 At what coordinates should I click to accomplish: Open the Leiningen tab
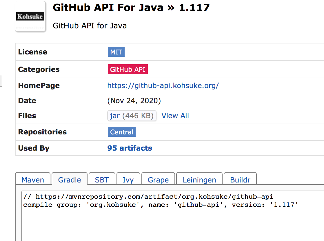(x=199, y=179)
